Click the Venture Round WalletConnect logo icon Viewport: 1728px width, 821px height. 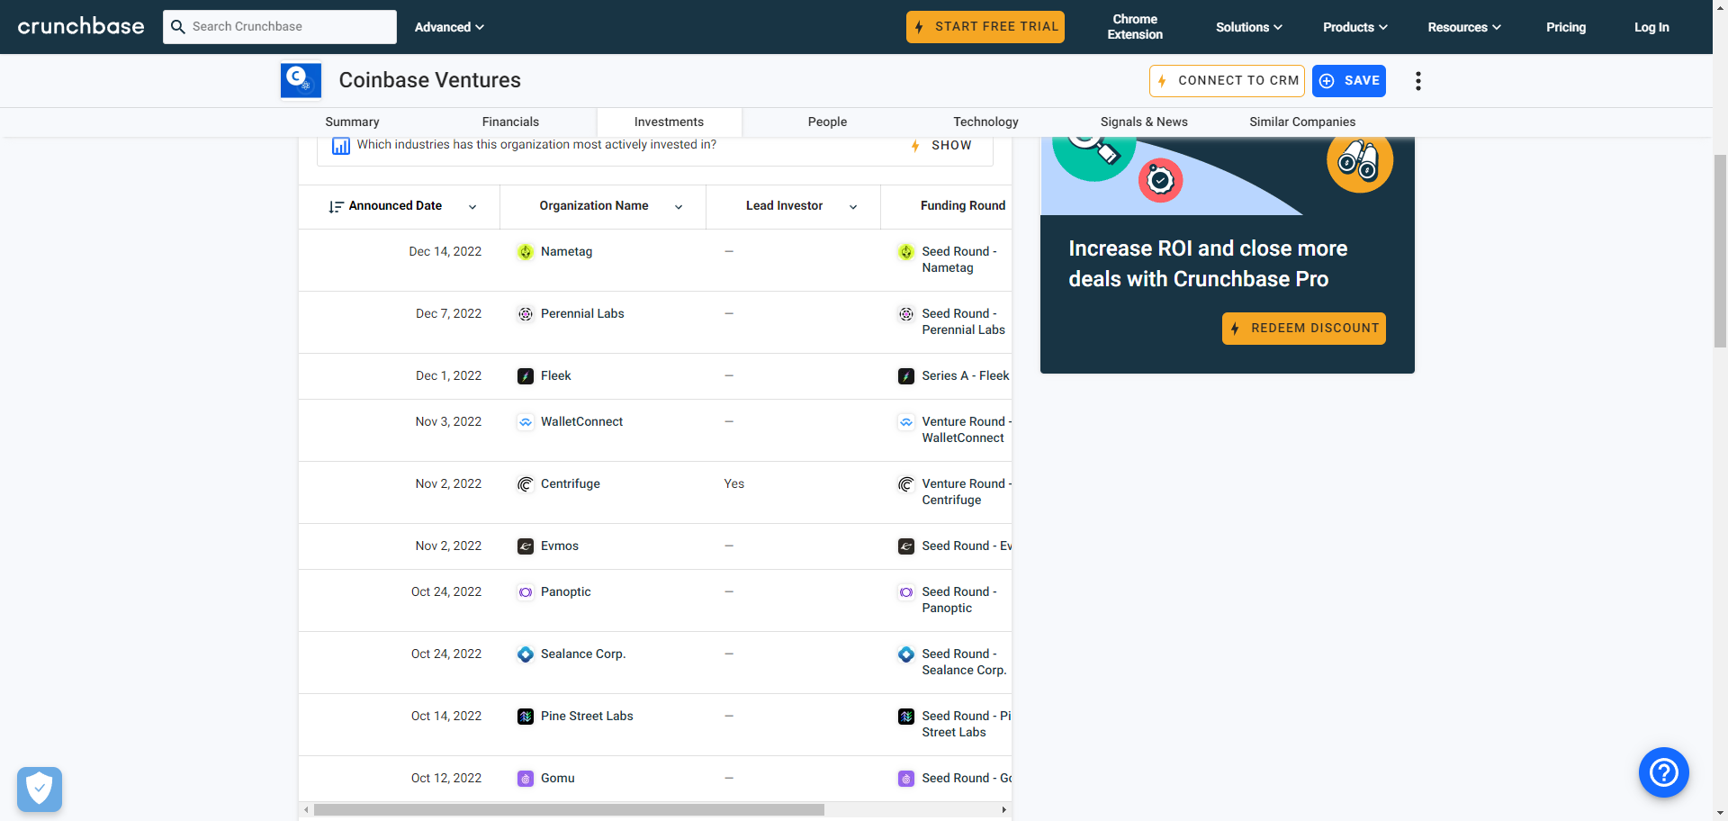[906, 422]
